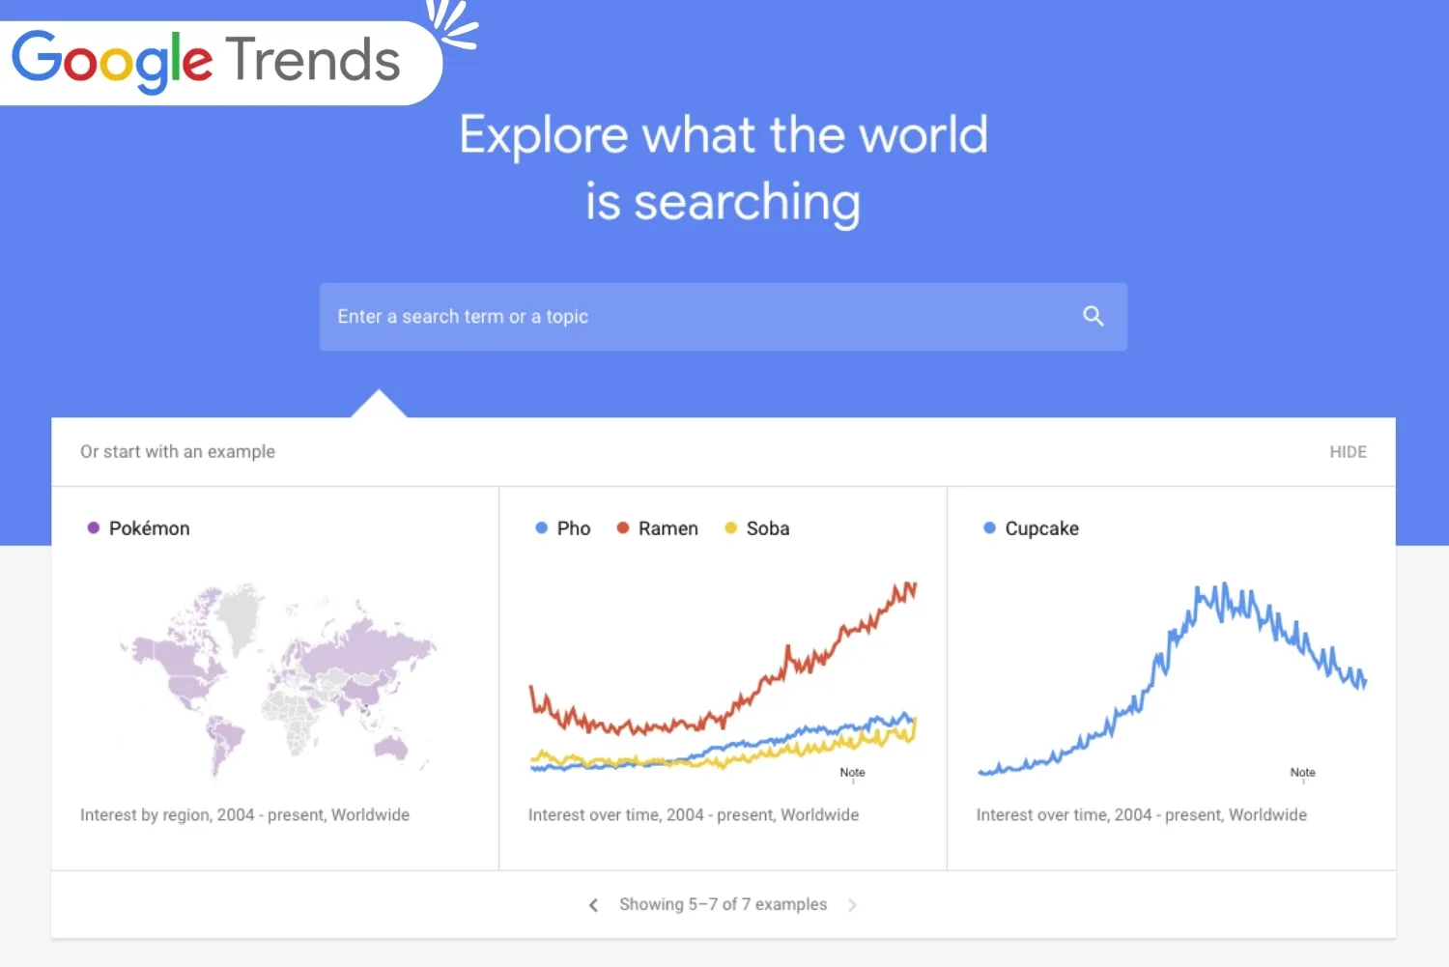The image size is (1449, 967).
Task: Click the next examples right chevron
Action: 852,905
